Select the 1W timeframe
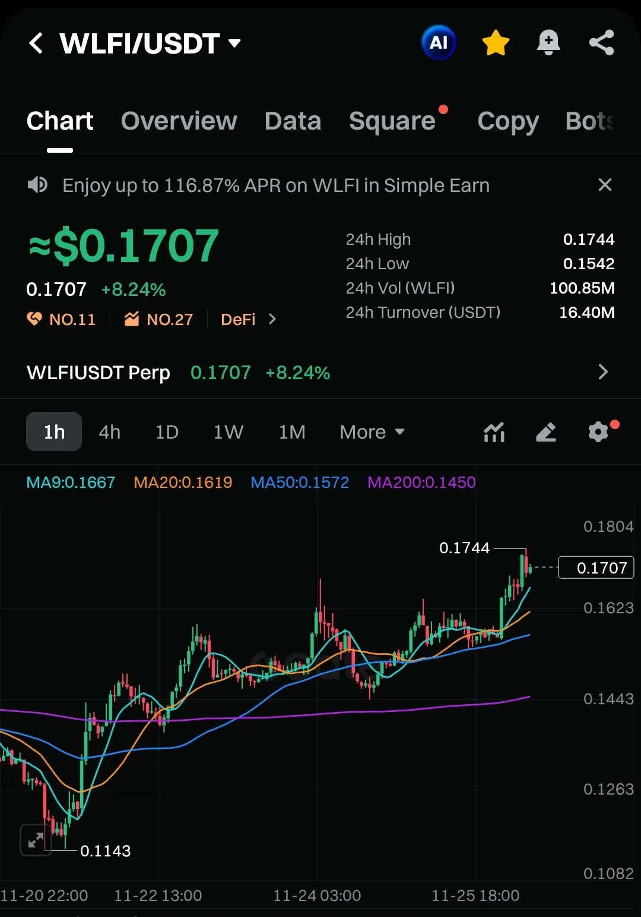The height and width of the screenshot is (917, 641). pos(229,432)
